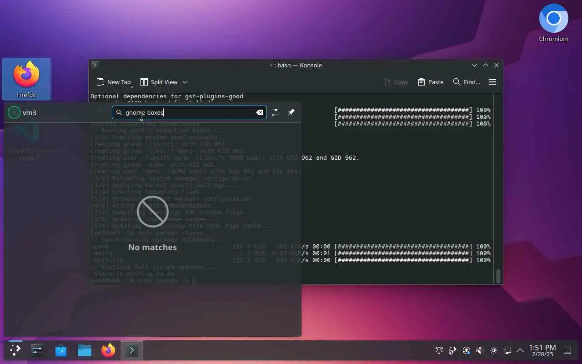Screen dimensions: 582x364
Task: Minimize the Konsole window
Action: pos(475,65)
